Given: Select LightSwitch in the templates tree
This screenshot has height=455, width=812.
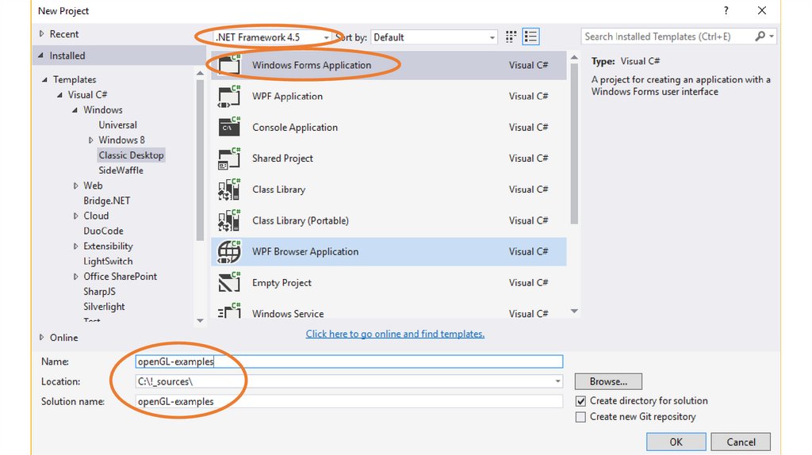Looking at the screenshot, I should [108, 262].
